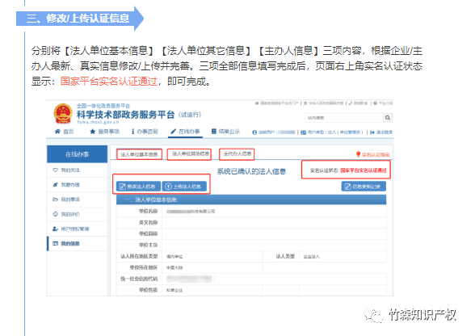This screenshot has width=471, height=336.
Task: Click the 法人类型 label
Action: (285, 256)
